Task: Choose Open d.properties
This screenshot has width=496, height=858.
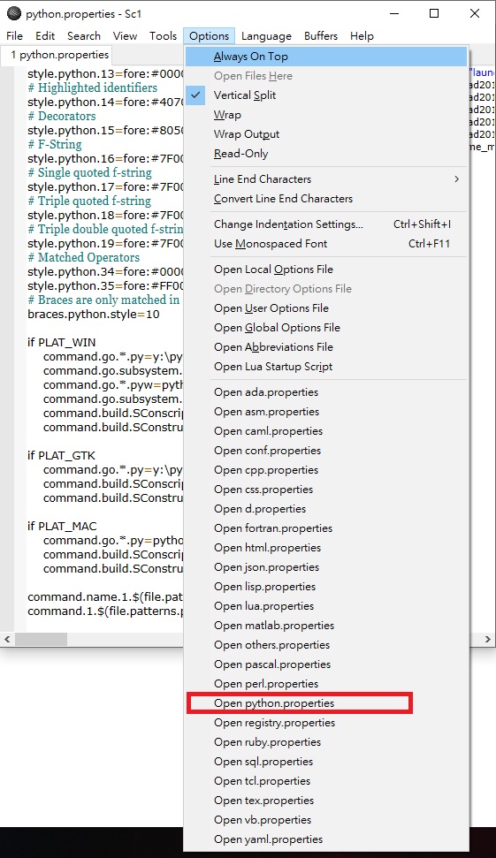Action: pos(326,509)
